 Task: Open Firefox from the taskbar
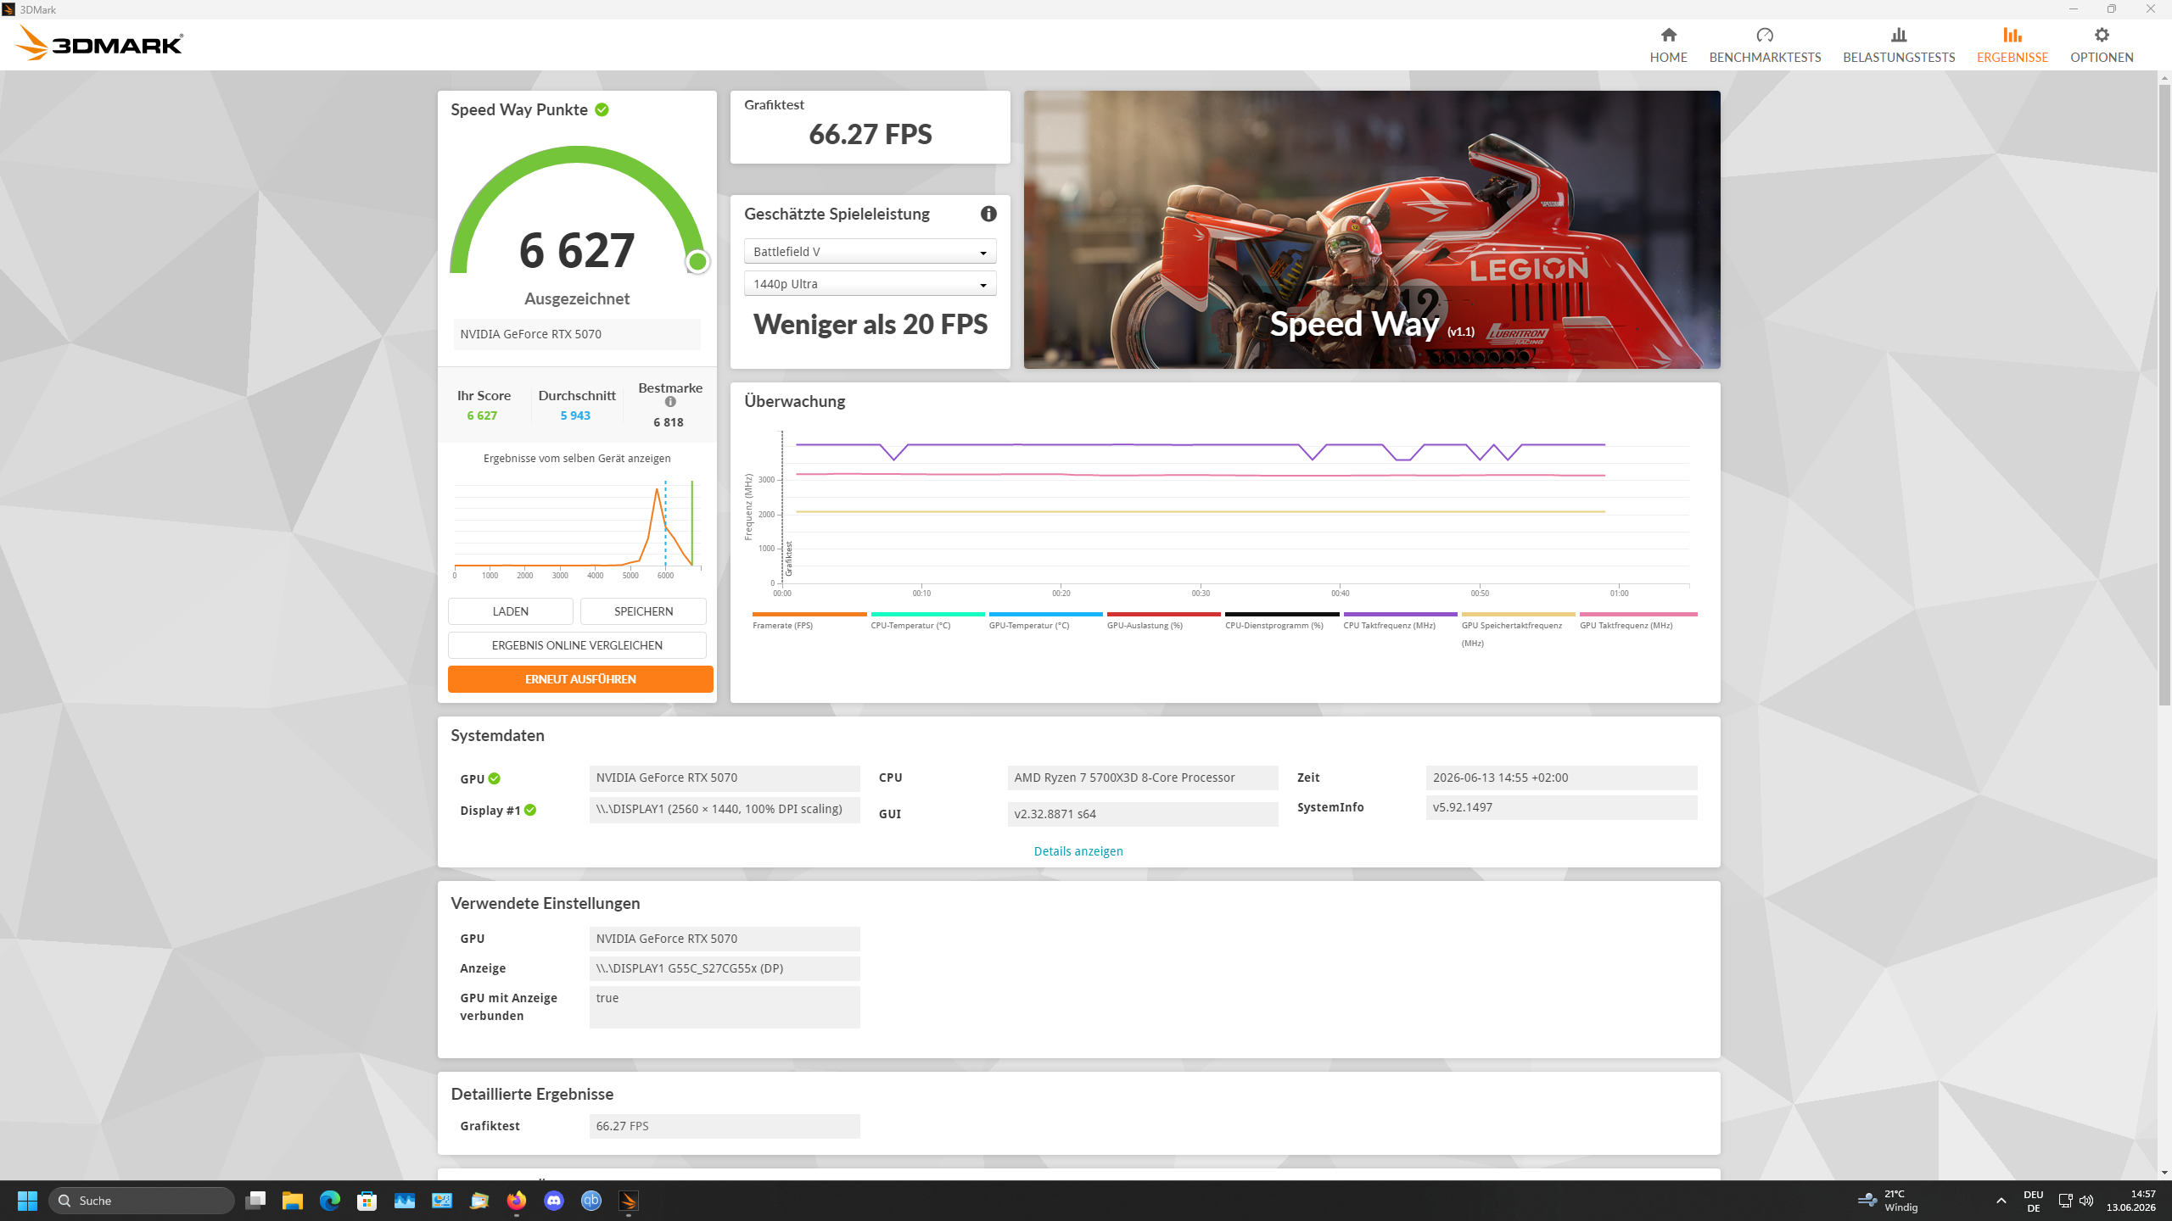517,1201
